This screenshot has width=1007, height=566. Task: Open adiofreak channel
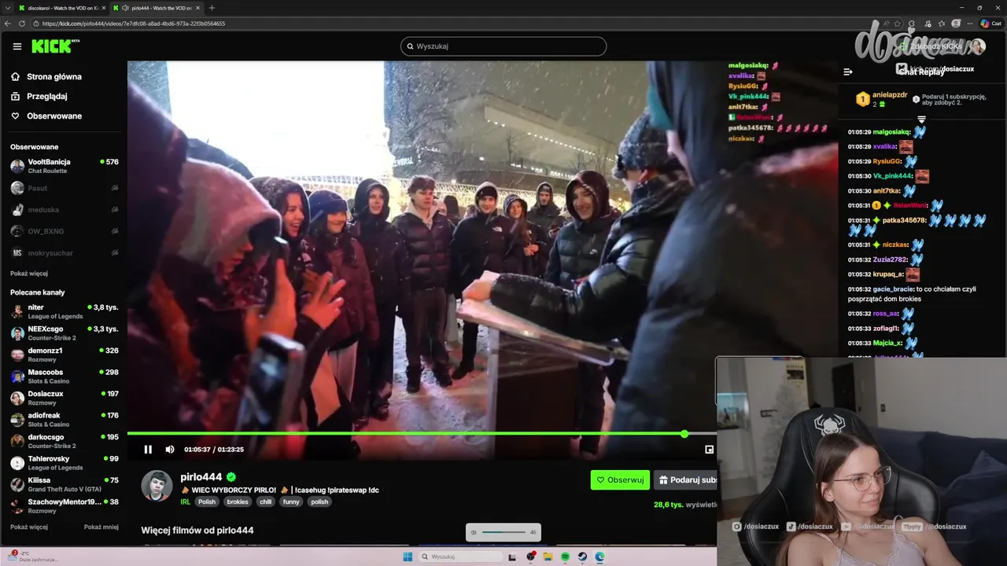point(64,420)
